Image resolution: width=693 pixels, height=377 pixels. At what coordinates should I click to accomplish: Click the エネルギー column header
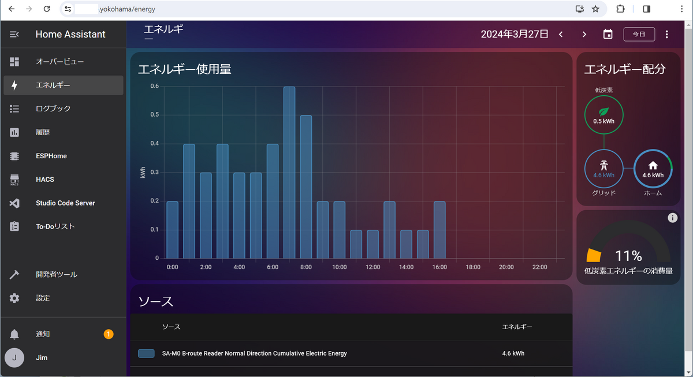(517, 327)
